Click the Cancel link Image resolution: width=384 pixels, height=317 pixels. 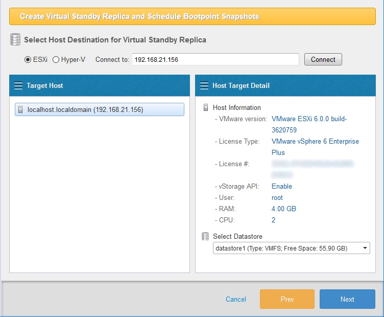236,299
